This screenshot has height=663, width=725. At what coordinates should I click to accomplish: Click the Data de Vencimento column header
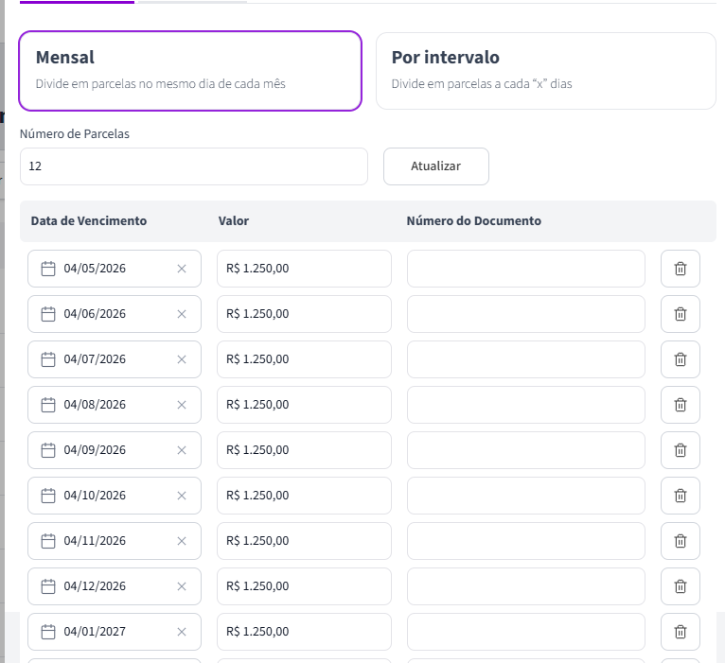[89, 221]
